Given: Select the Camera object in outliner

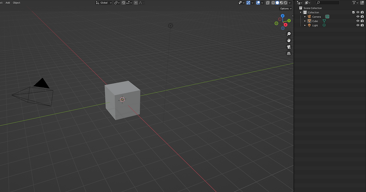Looking at the screenshot, I should (317, 17).
